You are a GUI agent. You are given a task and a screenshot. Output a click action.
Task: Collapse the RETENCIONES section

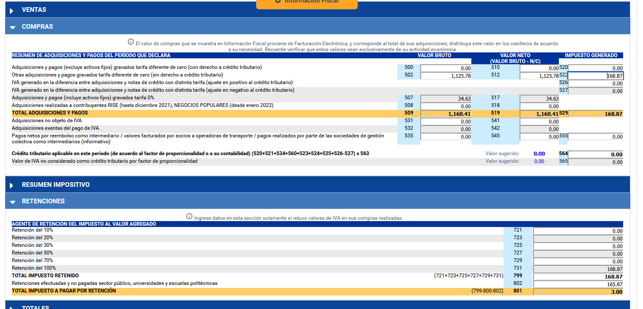(x=12, y=202)
